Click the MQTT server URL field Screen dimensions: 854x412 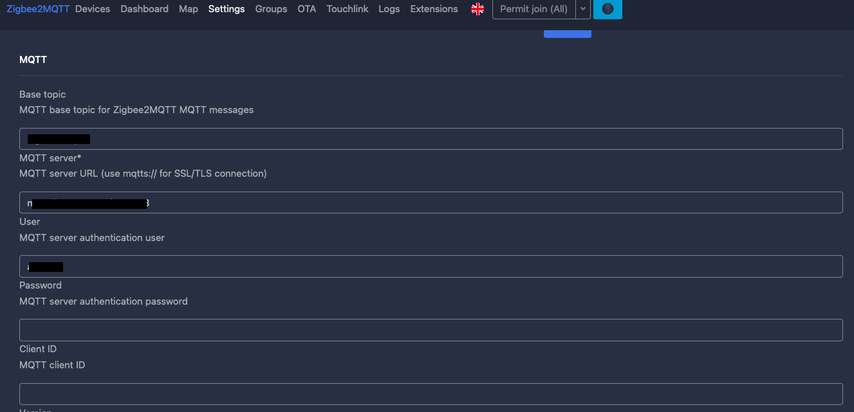click(x=431, y=202)
